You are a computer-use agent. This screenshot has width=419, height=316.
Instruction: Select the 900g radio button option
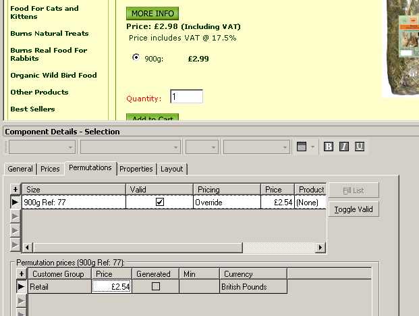pos(136,58)
